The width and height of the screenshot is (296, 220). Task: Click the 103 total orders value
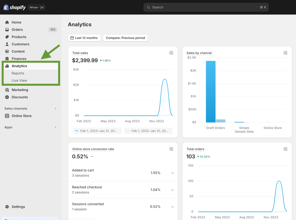[x=191, y=156]
